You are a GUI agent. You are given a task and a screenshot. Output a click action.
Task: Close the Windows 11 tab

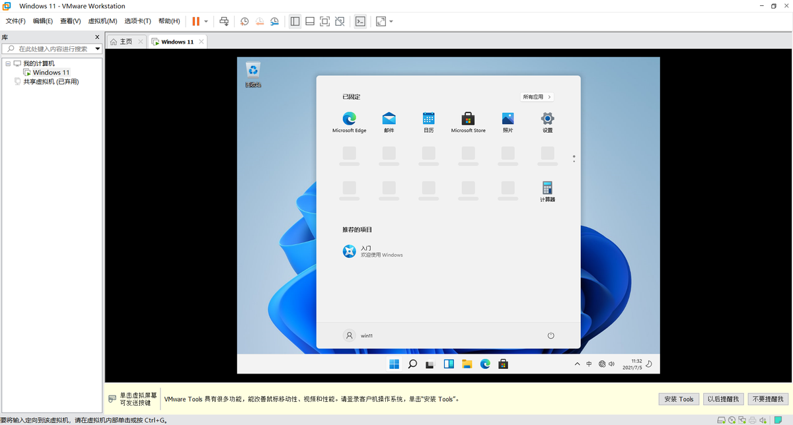tap(202, 42)
